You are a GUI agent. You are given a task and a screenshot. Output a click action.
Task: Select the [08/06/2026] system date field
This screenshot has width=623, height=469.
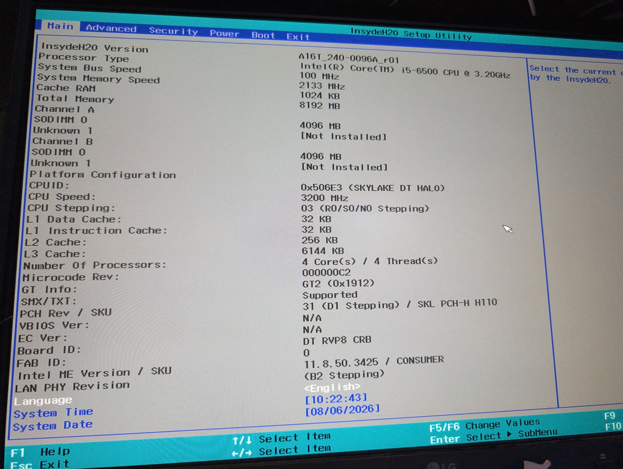pyautogui.click(x=343, y=410)
